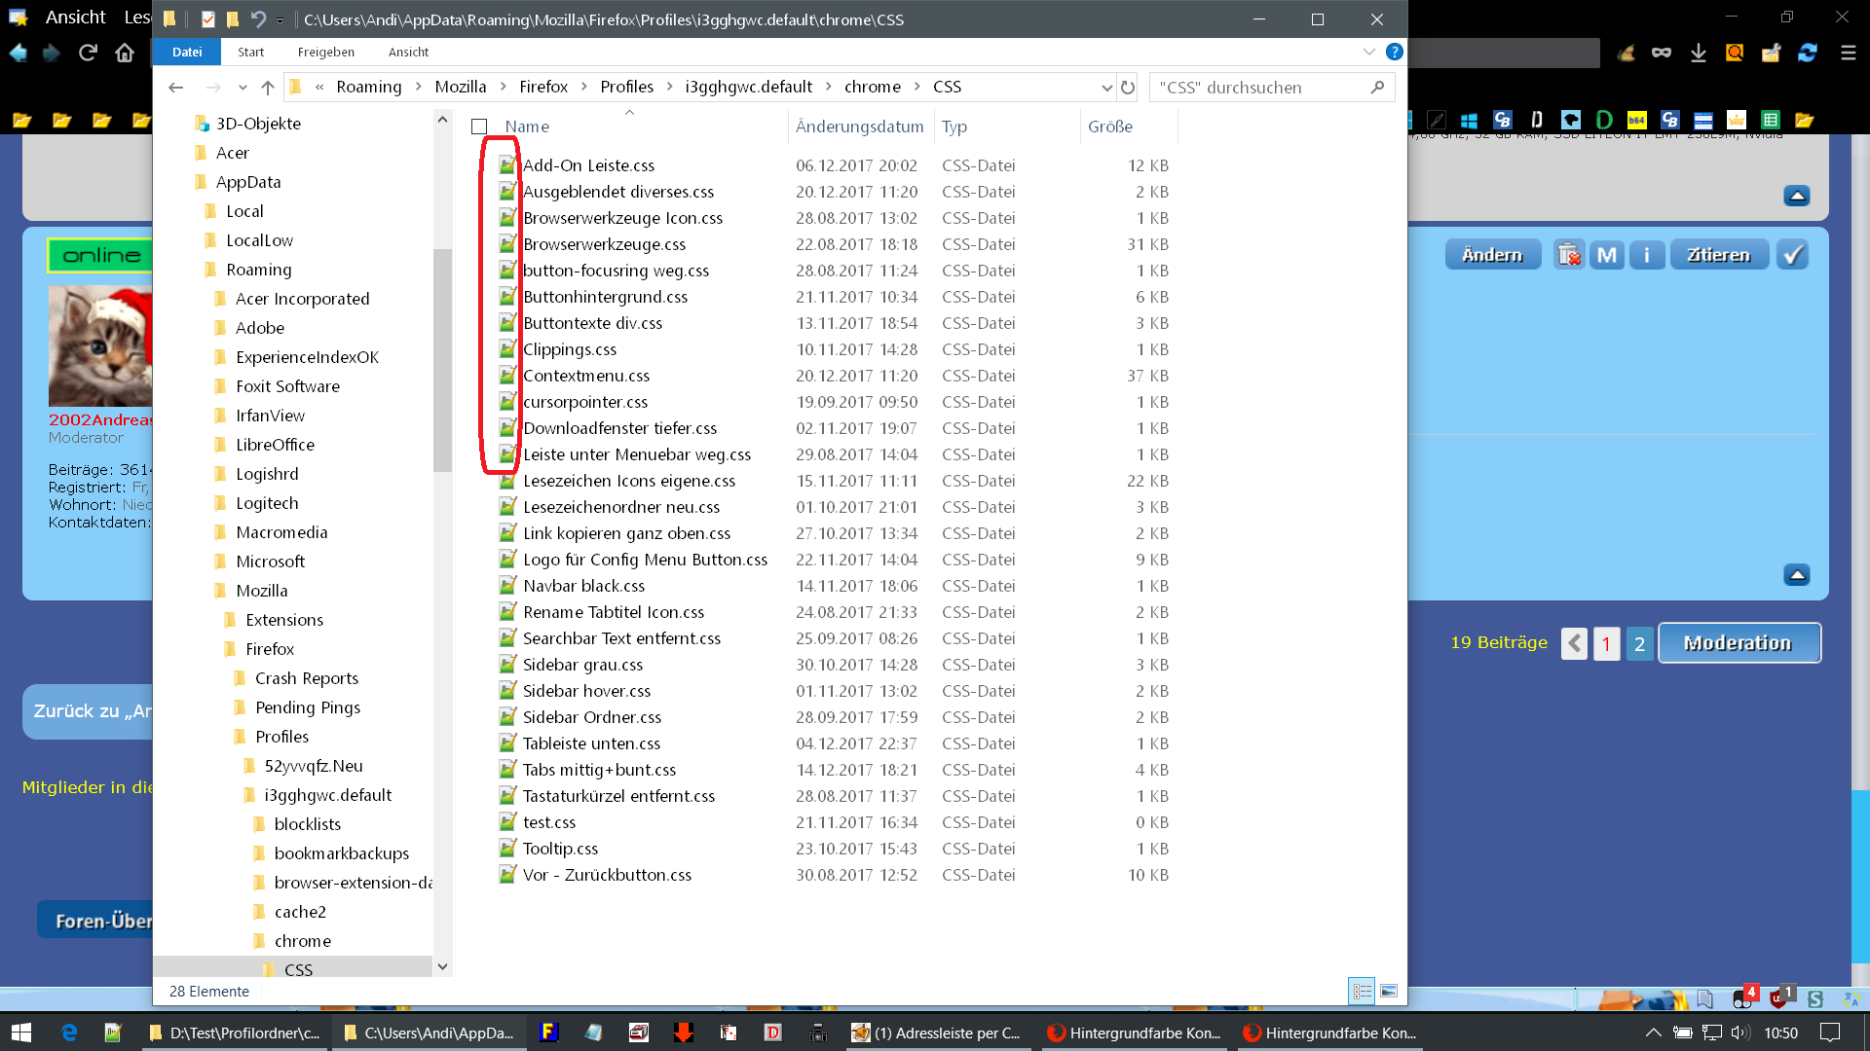Open the Freigeben ribbon tab

point(325,52)
